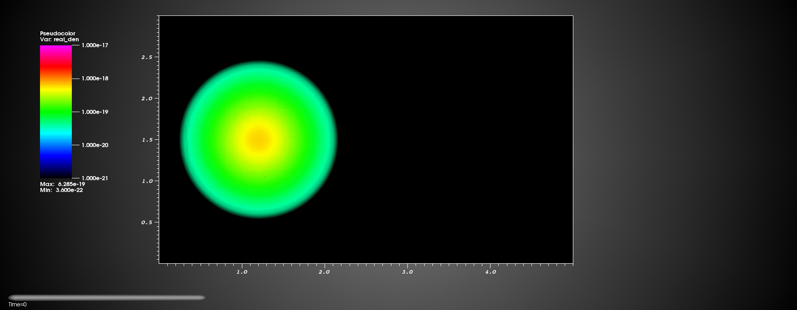Select the 1.5 label on vertical axis
797x310 pixels.
coord(147,140)
